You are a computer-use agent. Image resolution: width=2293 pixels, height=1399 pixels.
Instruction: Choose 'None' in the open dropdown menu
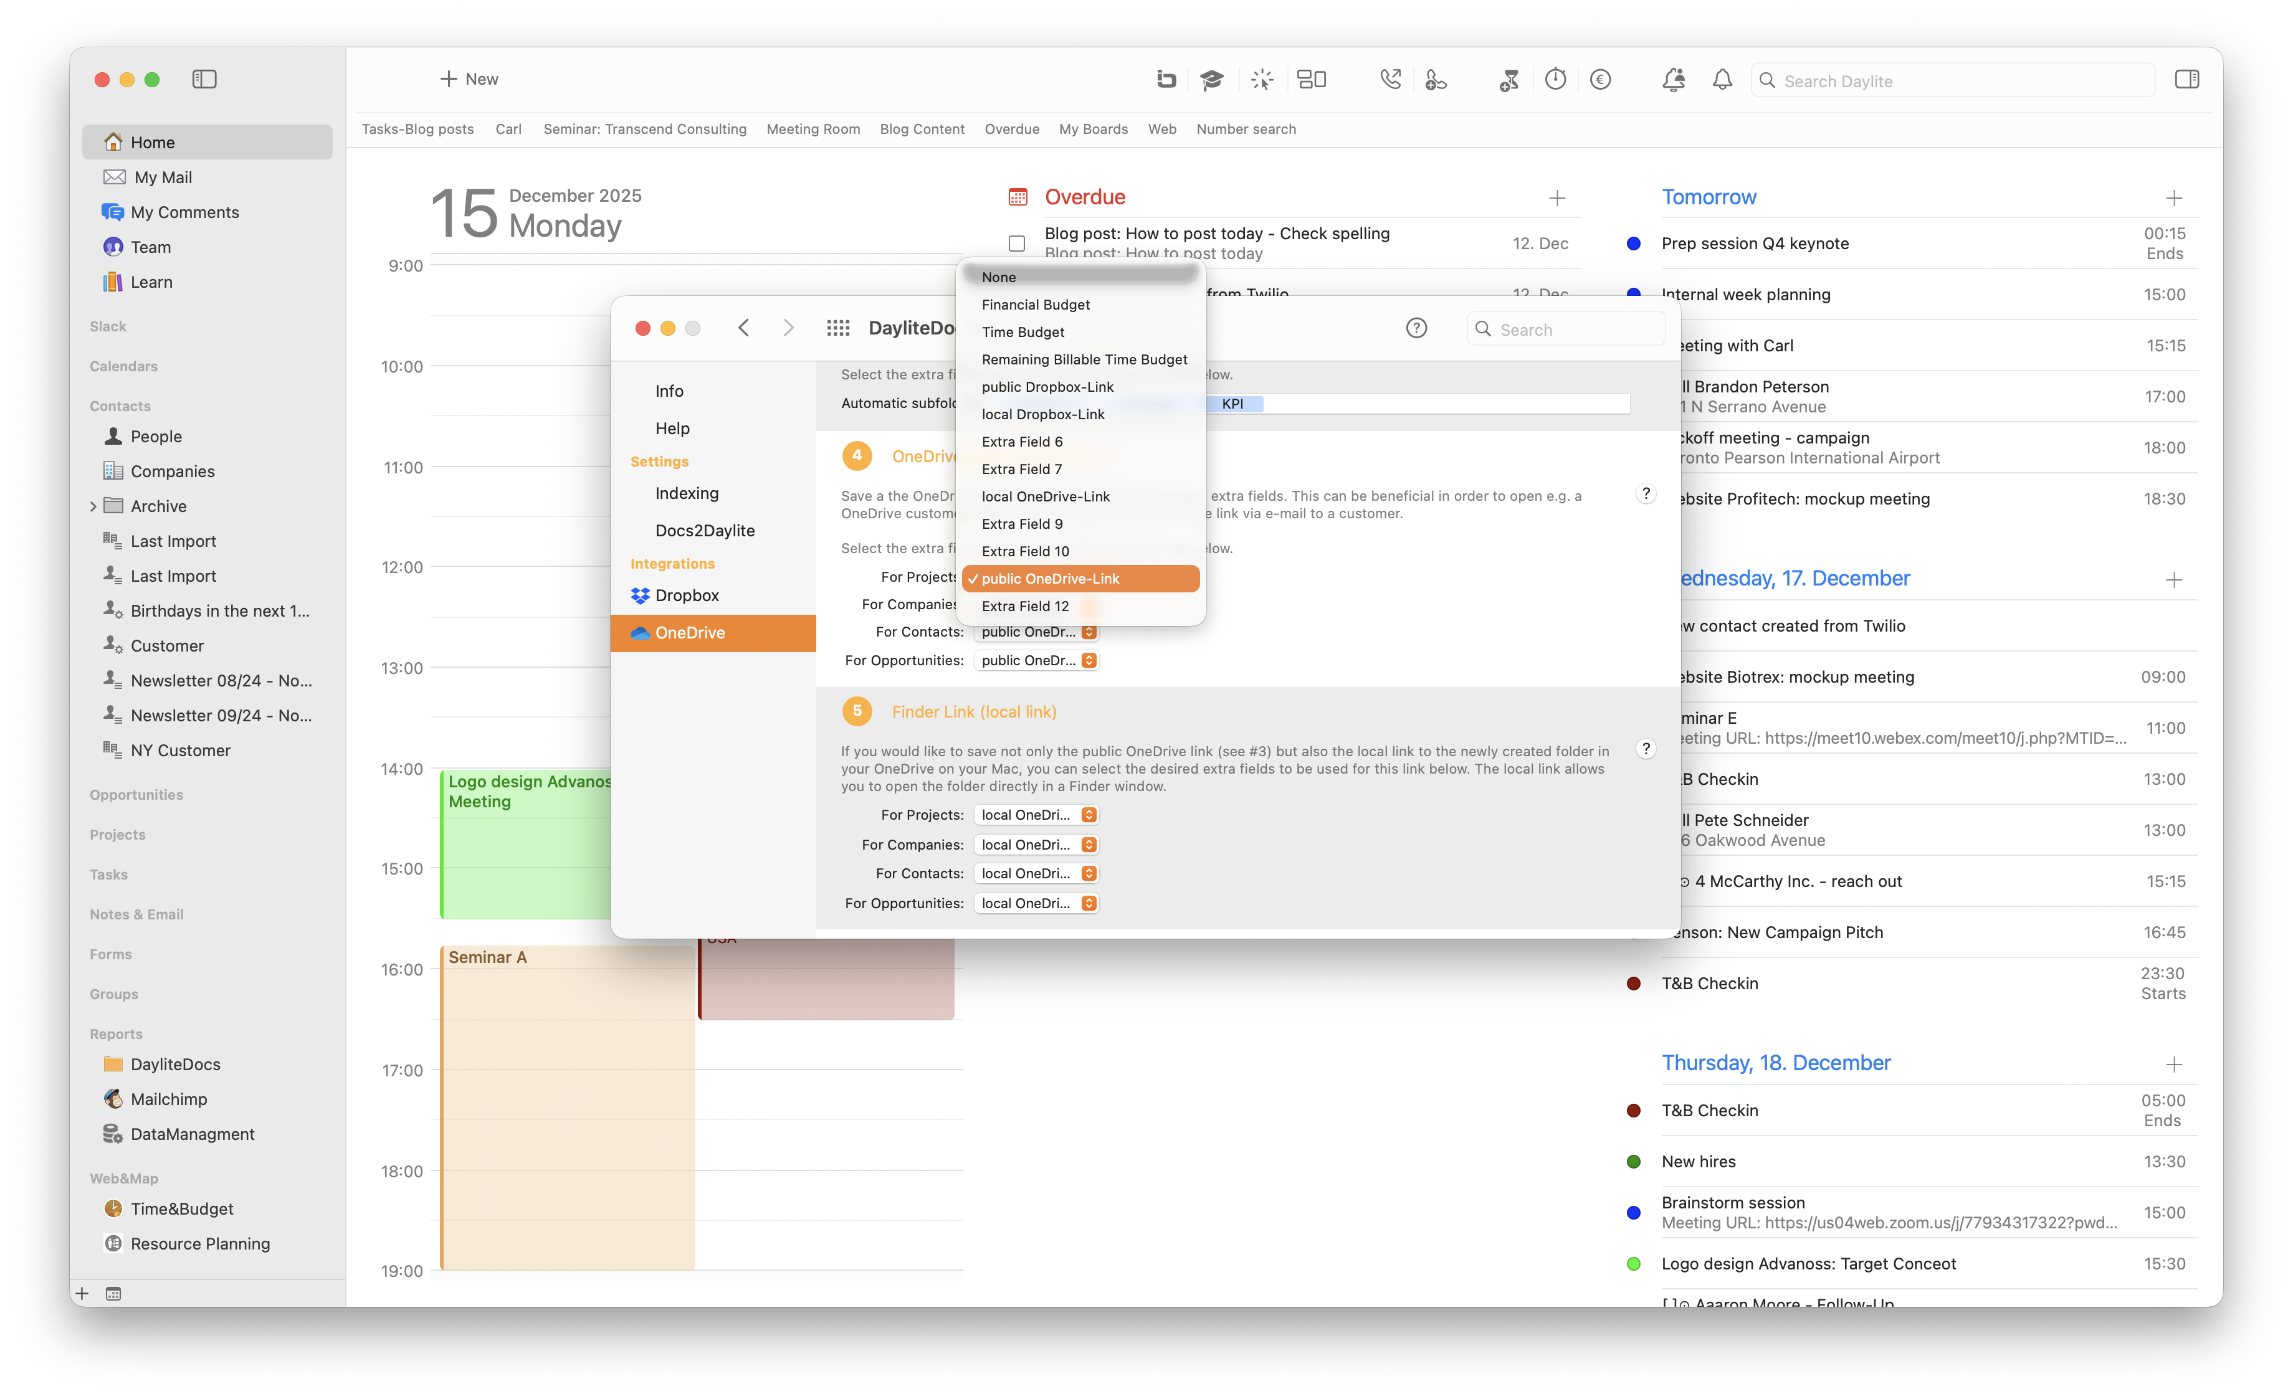(1080, 277)
